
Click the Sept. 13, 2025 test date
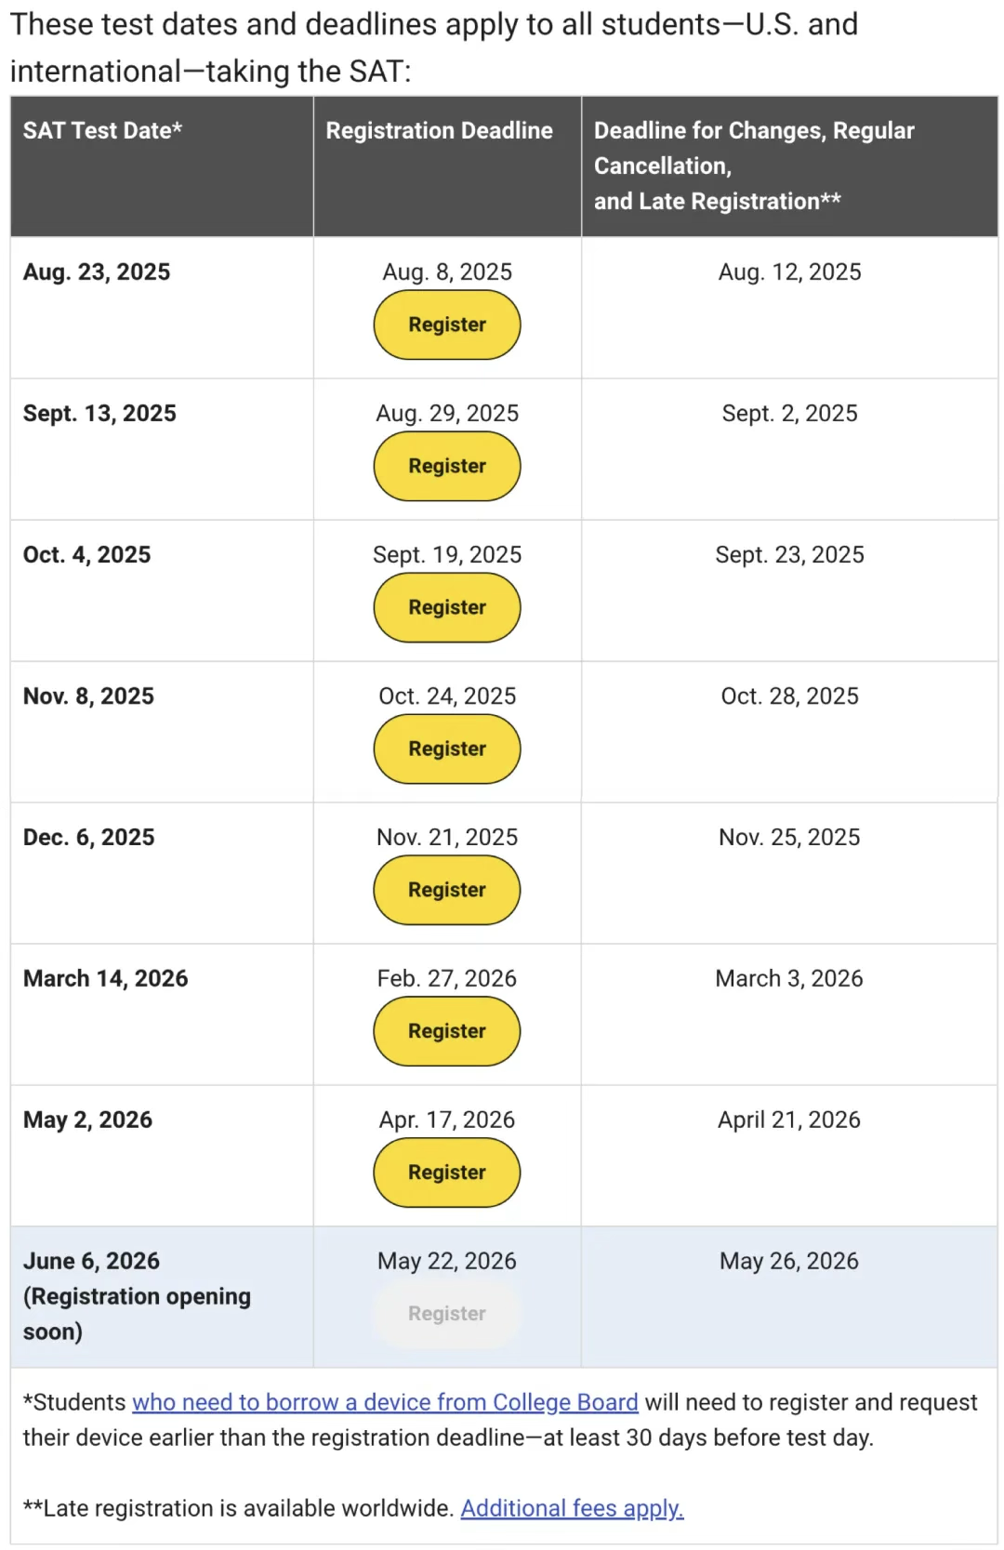pos(99,413)
